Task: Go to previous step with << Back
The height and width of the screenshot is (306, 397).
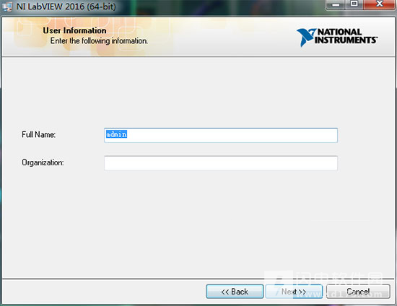Action: click(x=235, y=292)
